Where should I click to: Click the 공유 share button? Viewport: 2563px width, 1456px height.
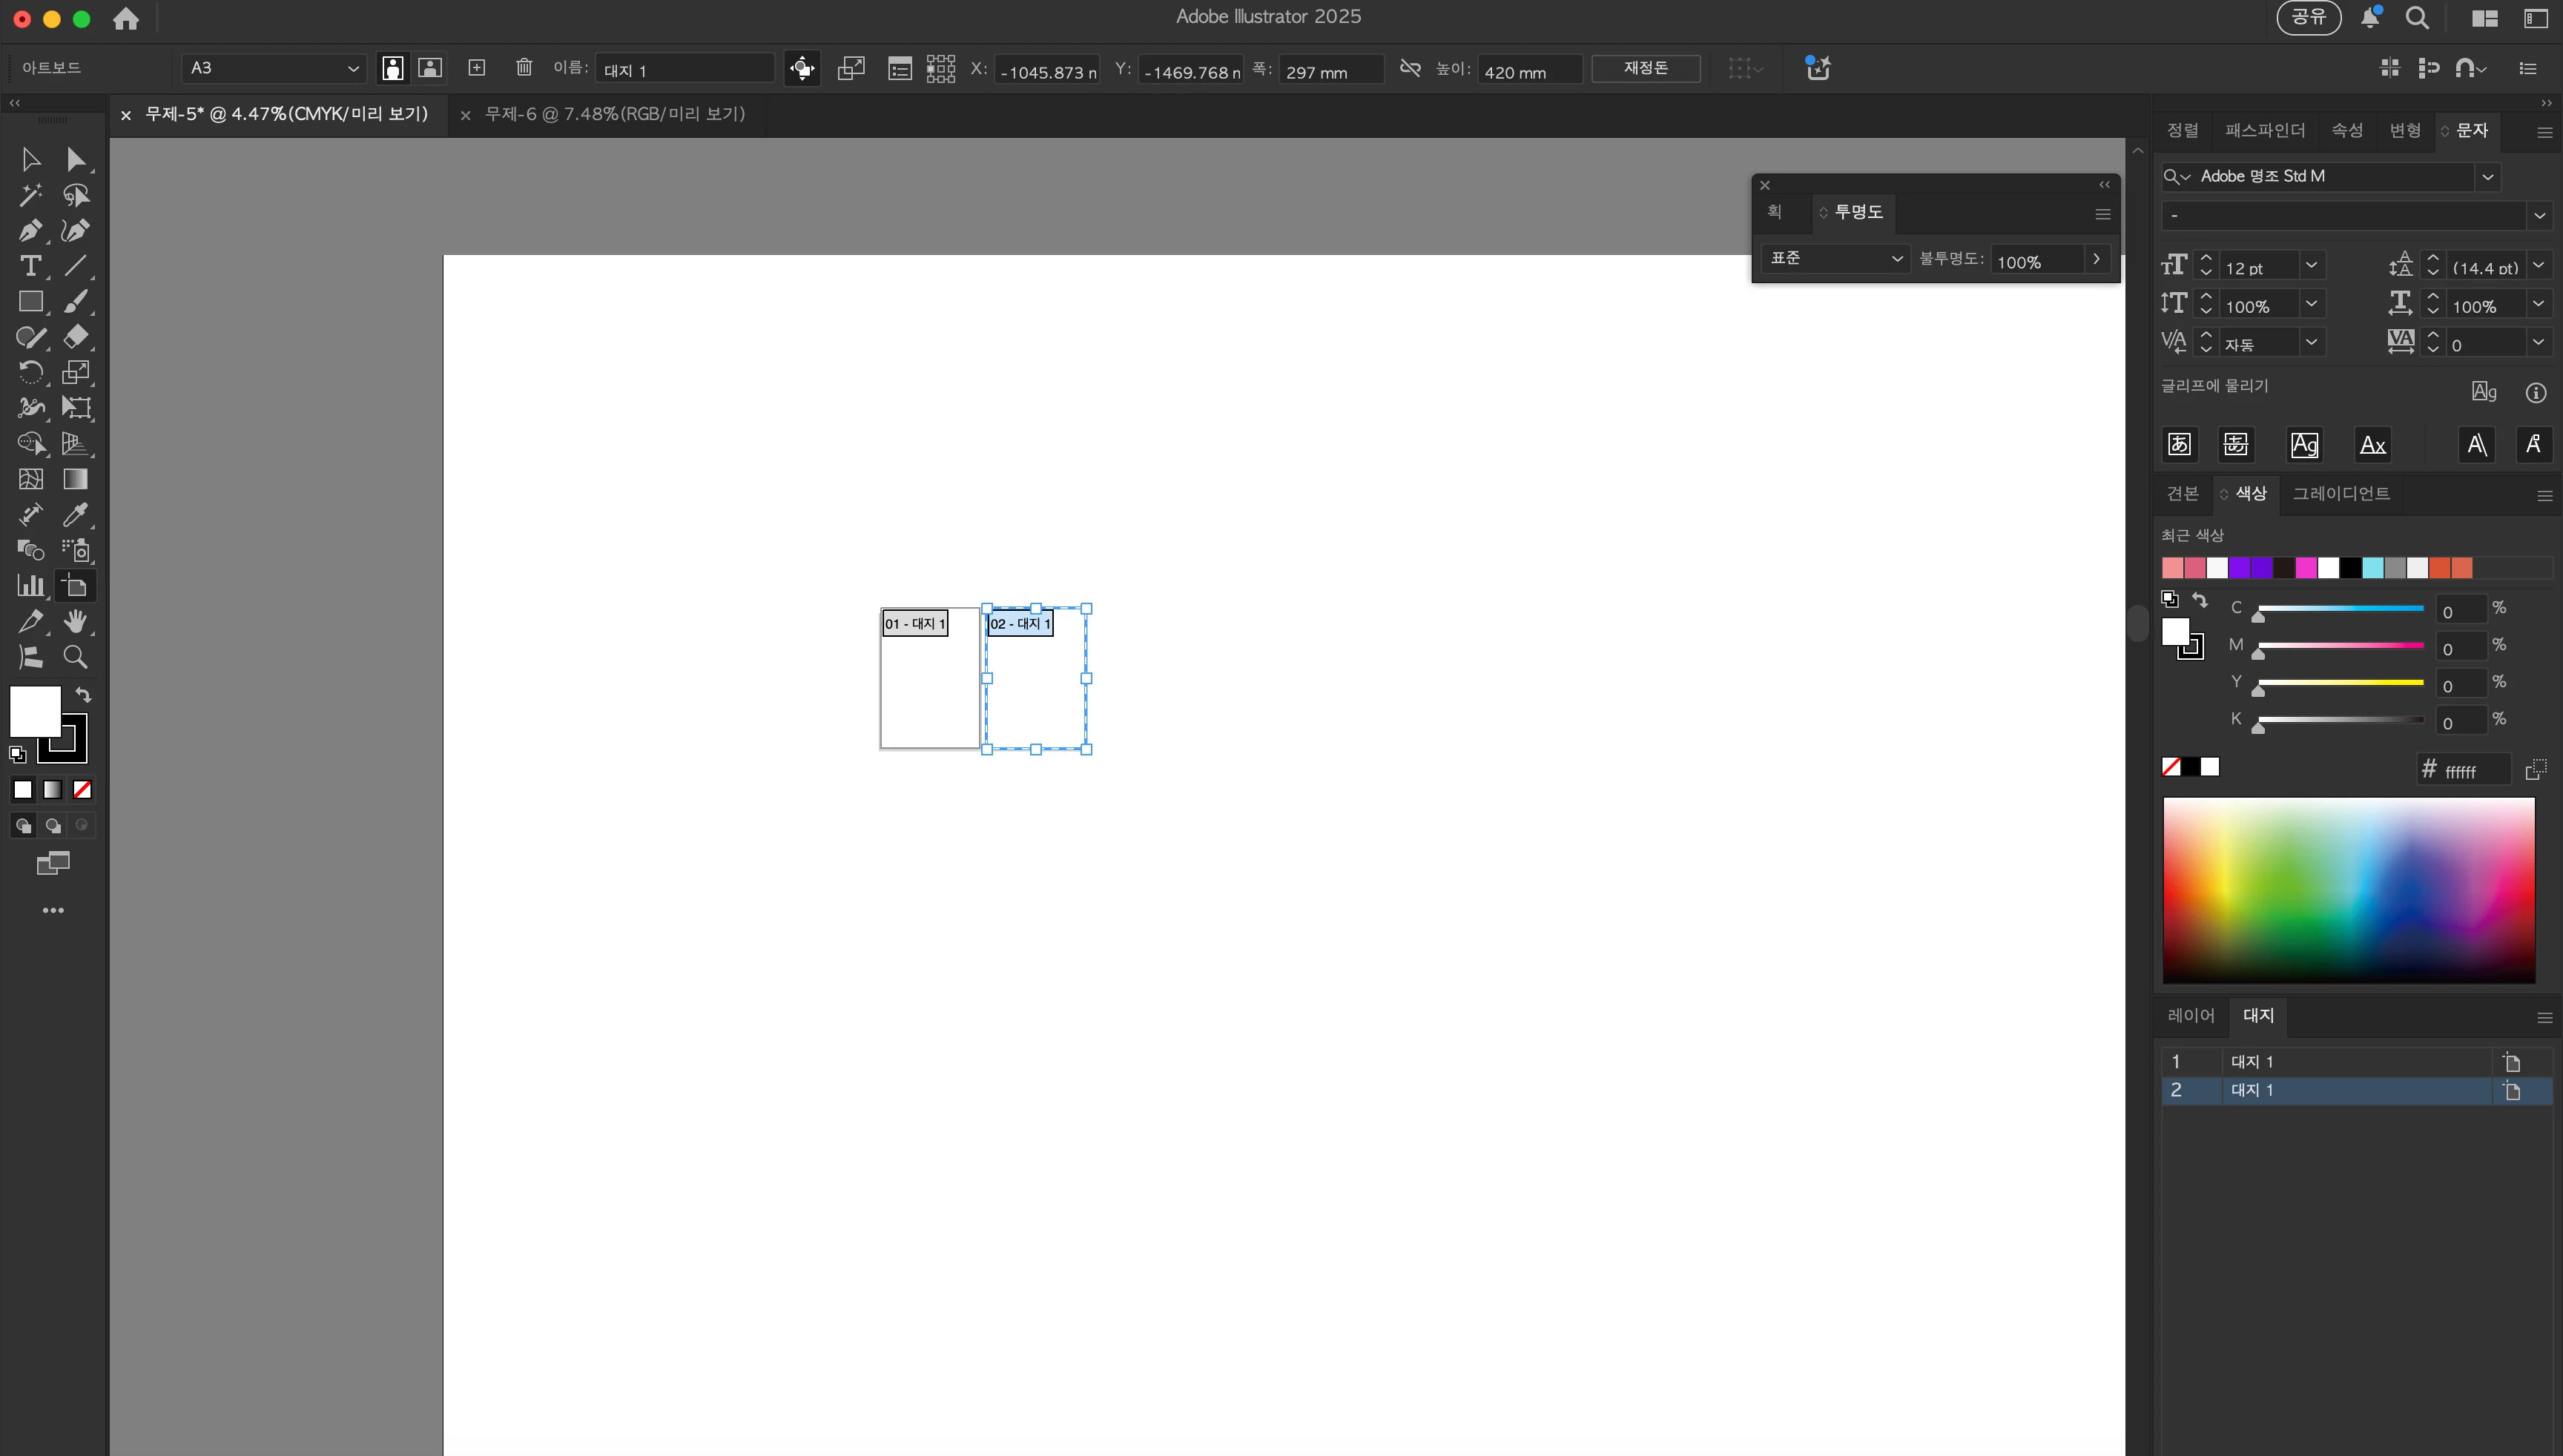tap(2308, 17)
